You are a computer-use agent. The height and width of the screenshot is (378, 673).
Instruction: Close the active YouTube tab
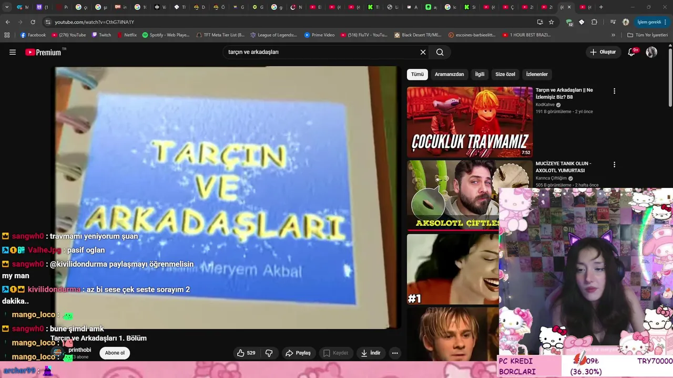point(569,7)
